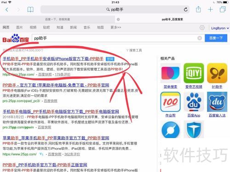Select the 地图 search category

pos(100,28)
